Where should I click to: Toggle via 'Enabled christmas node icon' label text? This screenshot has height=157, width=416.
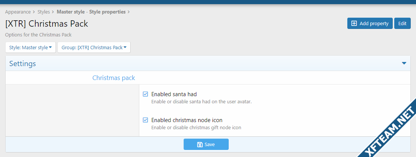click(187, 120)
